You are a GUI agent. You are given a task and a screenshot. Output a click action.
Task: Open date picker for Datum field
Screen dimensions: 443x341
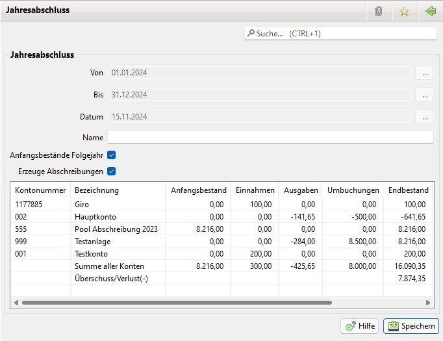tap(424, 117)
